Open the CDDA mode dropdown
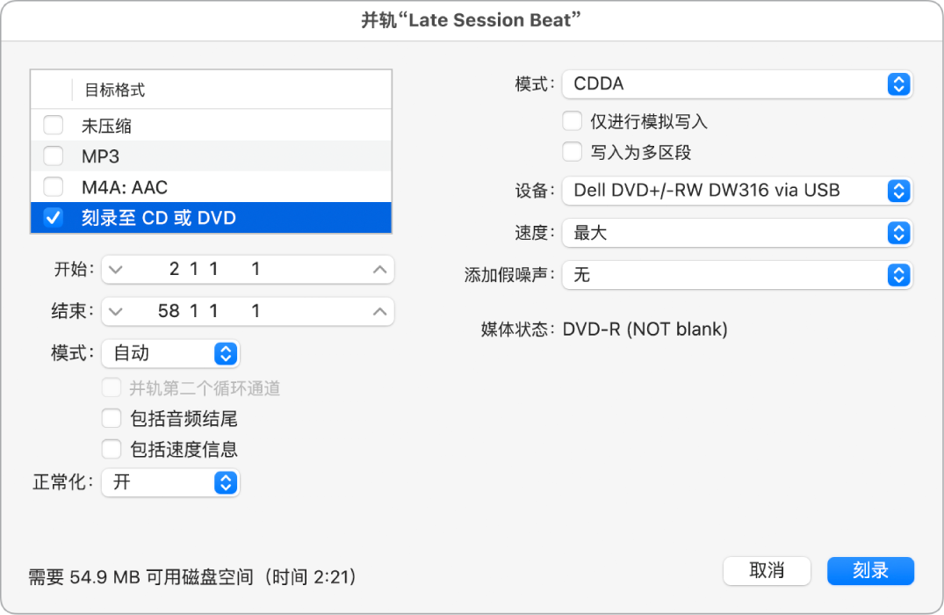 (737, 84)
